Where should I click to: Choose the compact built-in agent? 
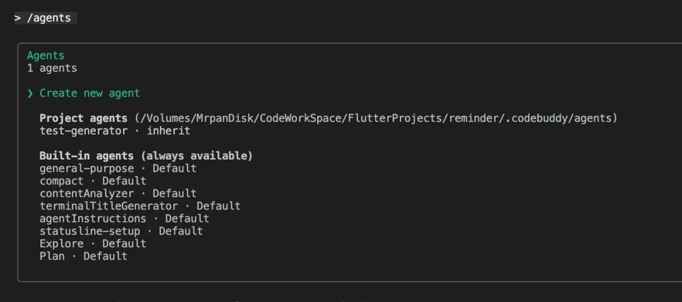point(61,181)
